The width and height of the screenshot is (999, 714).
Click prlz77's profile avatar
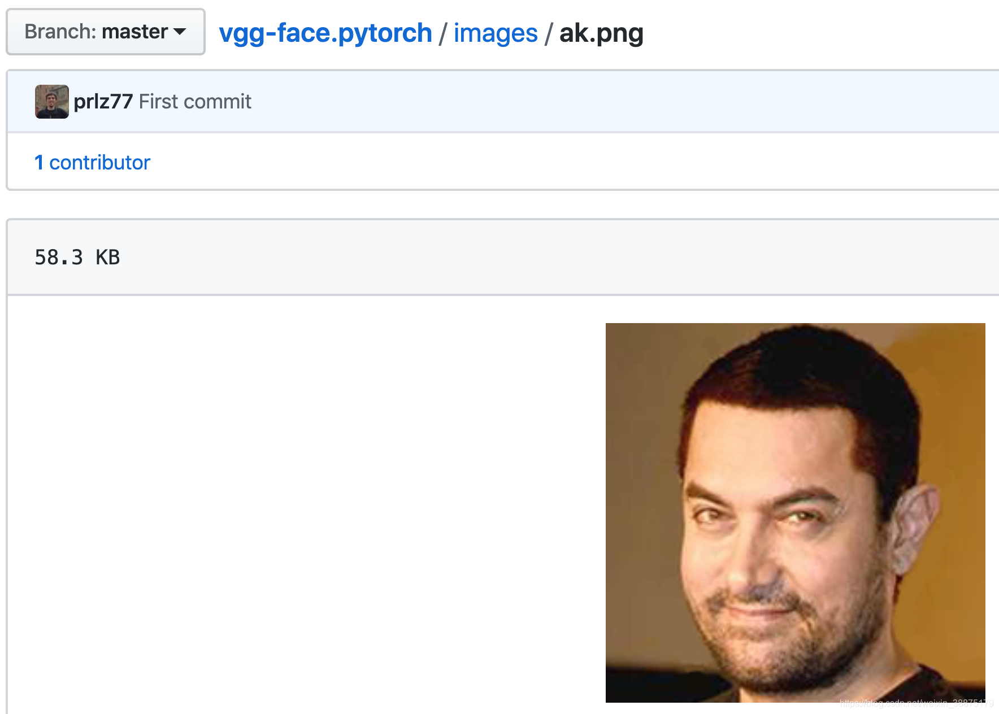(51, 101)
